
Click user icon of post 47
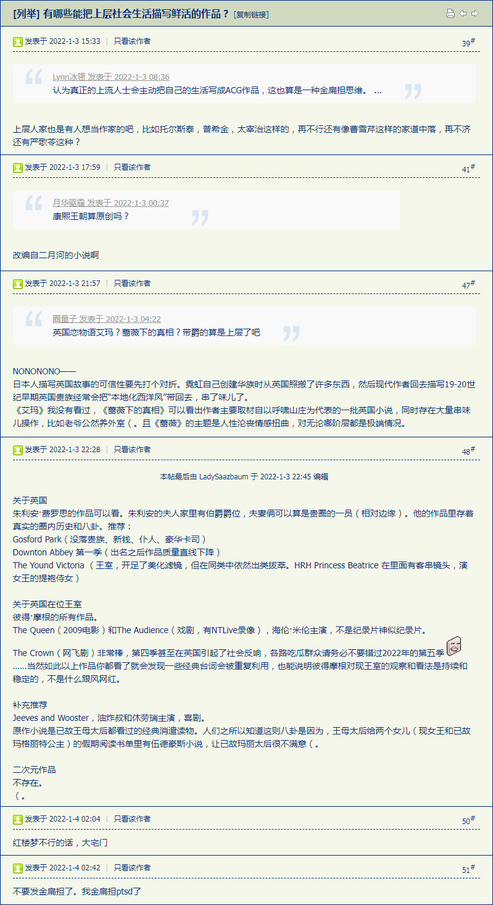[18, 284]
